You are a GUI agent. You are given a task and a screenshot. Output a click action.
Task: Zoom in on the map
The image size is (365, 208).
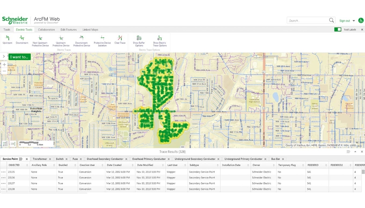4,64
